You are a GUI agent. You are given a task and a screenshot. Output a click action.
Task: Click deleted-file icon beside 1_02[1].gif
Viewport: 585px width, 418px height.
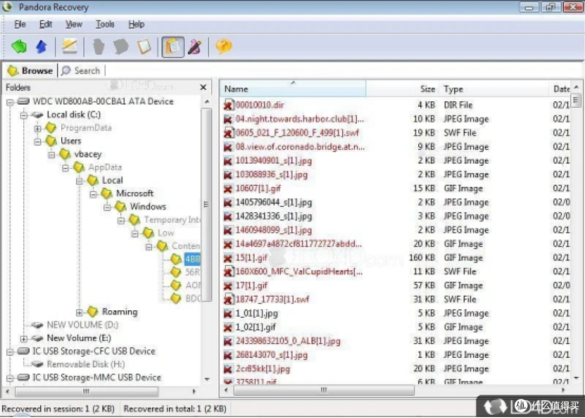coord(228,328)
